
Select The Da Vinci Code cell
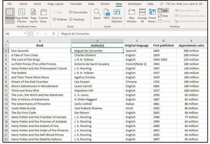click(x=40, y=113)
